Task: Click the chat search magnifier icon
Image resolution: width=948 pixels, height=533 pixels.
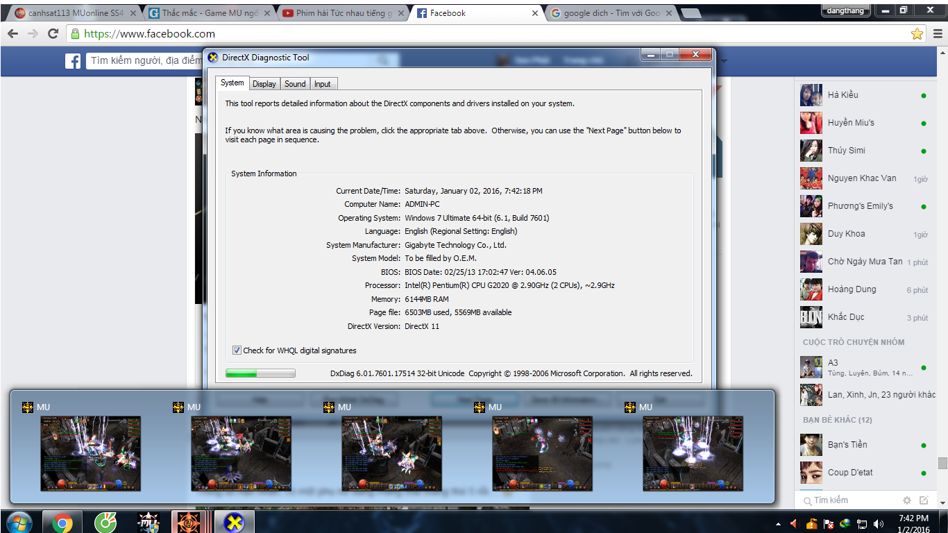Action: pyautogui.click(x=807, y=500)
